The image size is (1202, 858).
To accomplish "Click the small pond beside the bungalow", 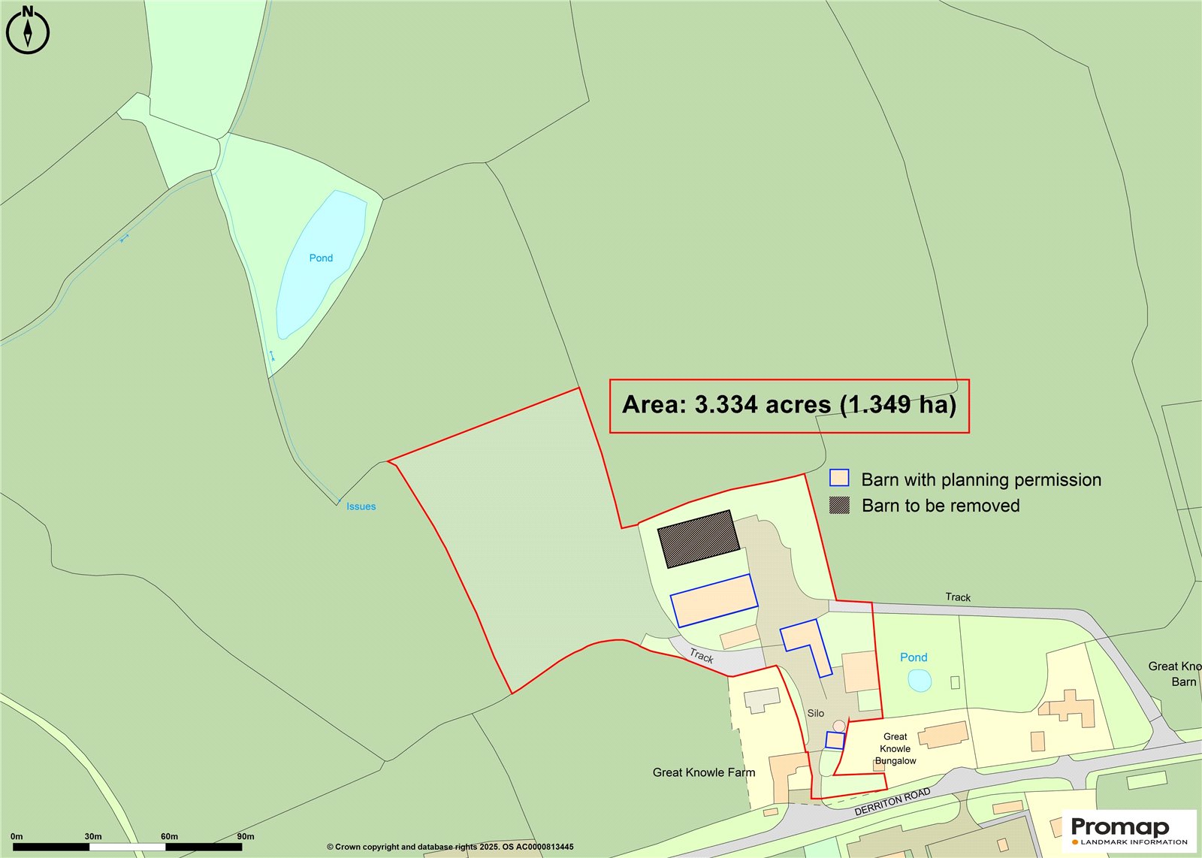I will (920, 681).
